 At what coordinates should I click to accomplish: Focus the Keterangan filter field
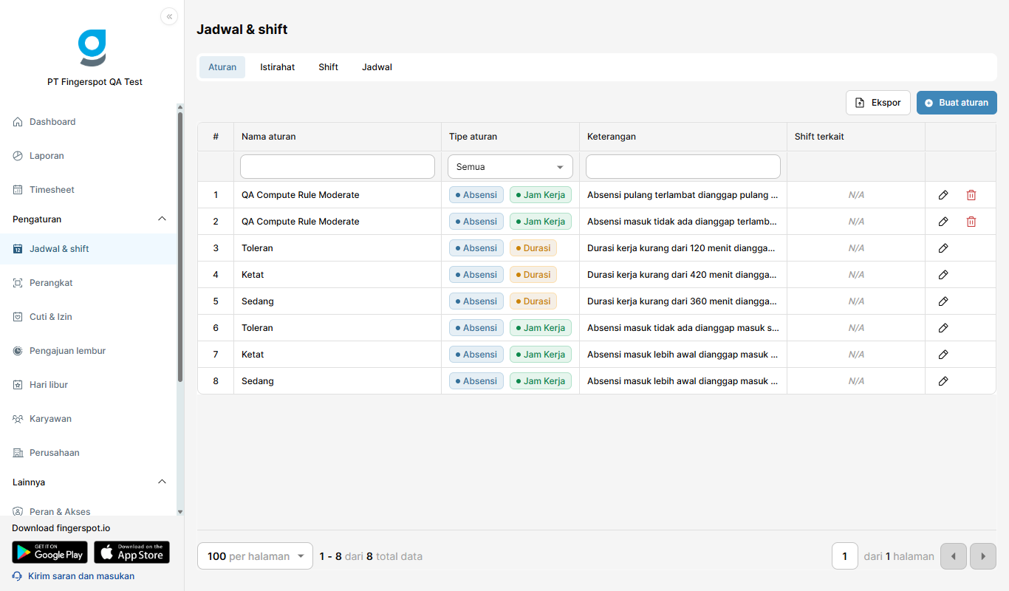(x=683, y=167)
